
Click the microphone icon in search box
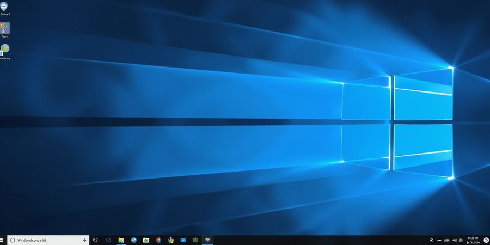pyautogui.click(x=84, y=240)
